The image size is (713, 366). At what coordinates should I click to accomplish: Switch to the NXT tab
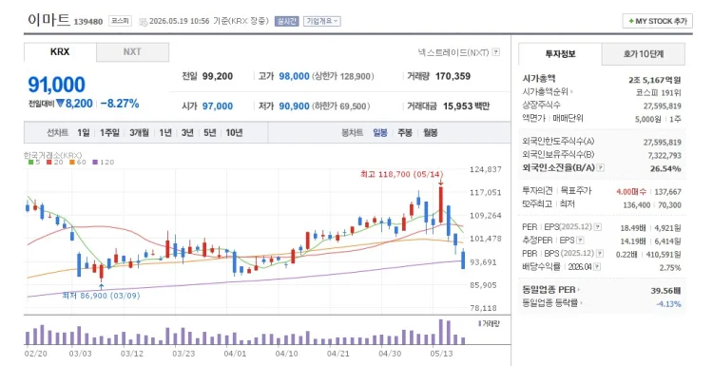(x=132, y=52)
